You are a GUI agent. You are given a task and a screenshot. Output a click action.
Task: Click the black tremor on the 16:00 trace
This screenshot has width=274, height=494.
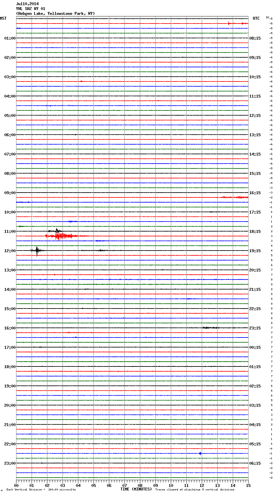coord(211,328)
